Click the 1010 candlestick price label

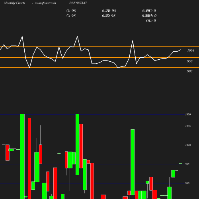pyautogui.click(x=188, y=145)
